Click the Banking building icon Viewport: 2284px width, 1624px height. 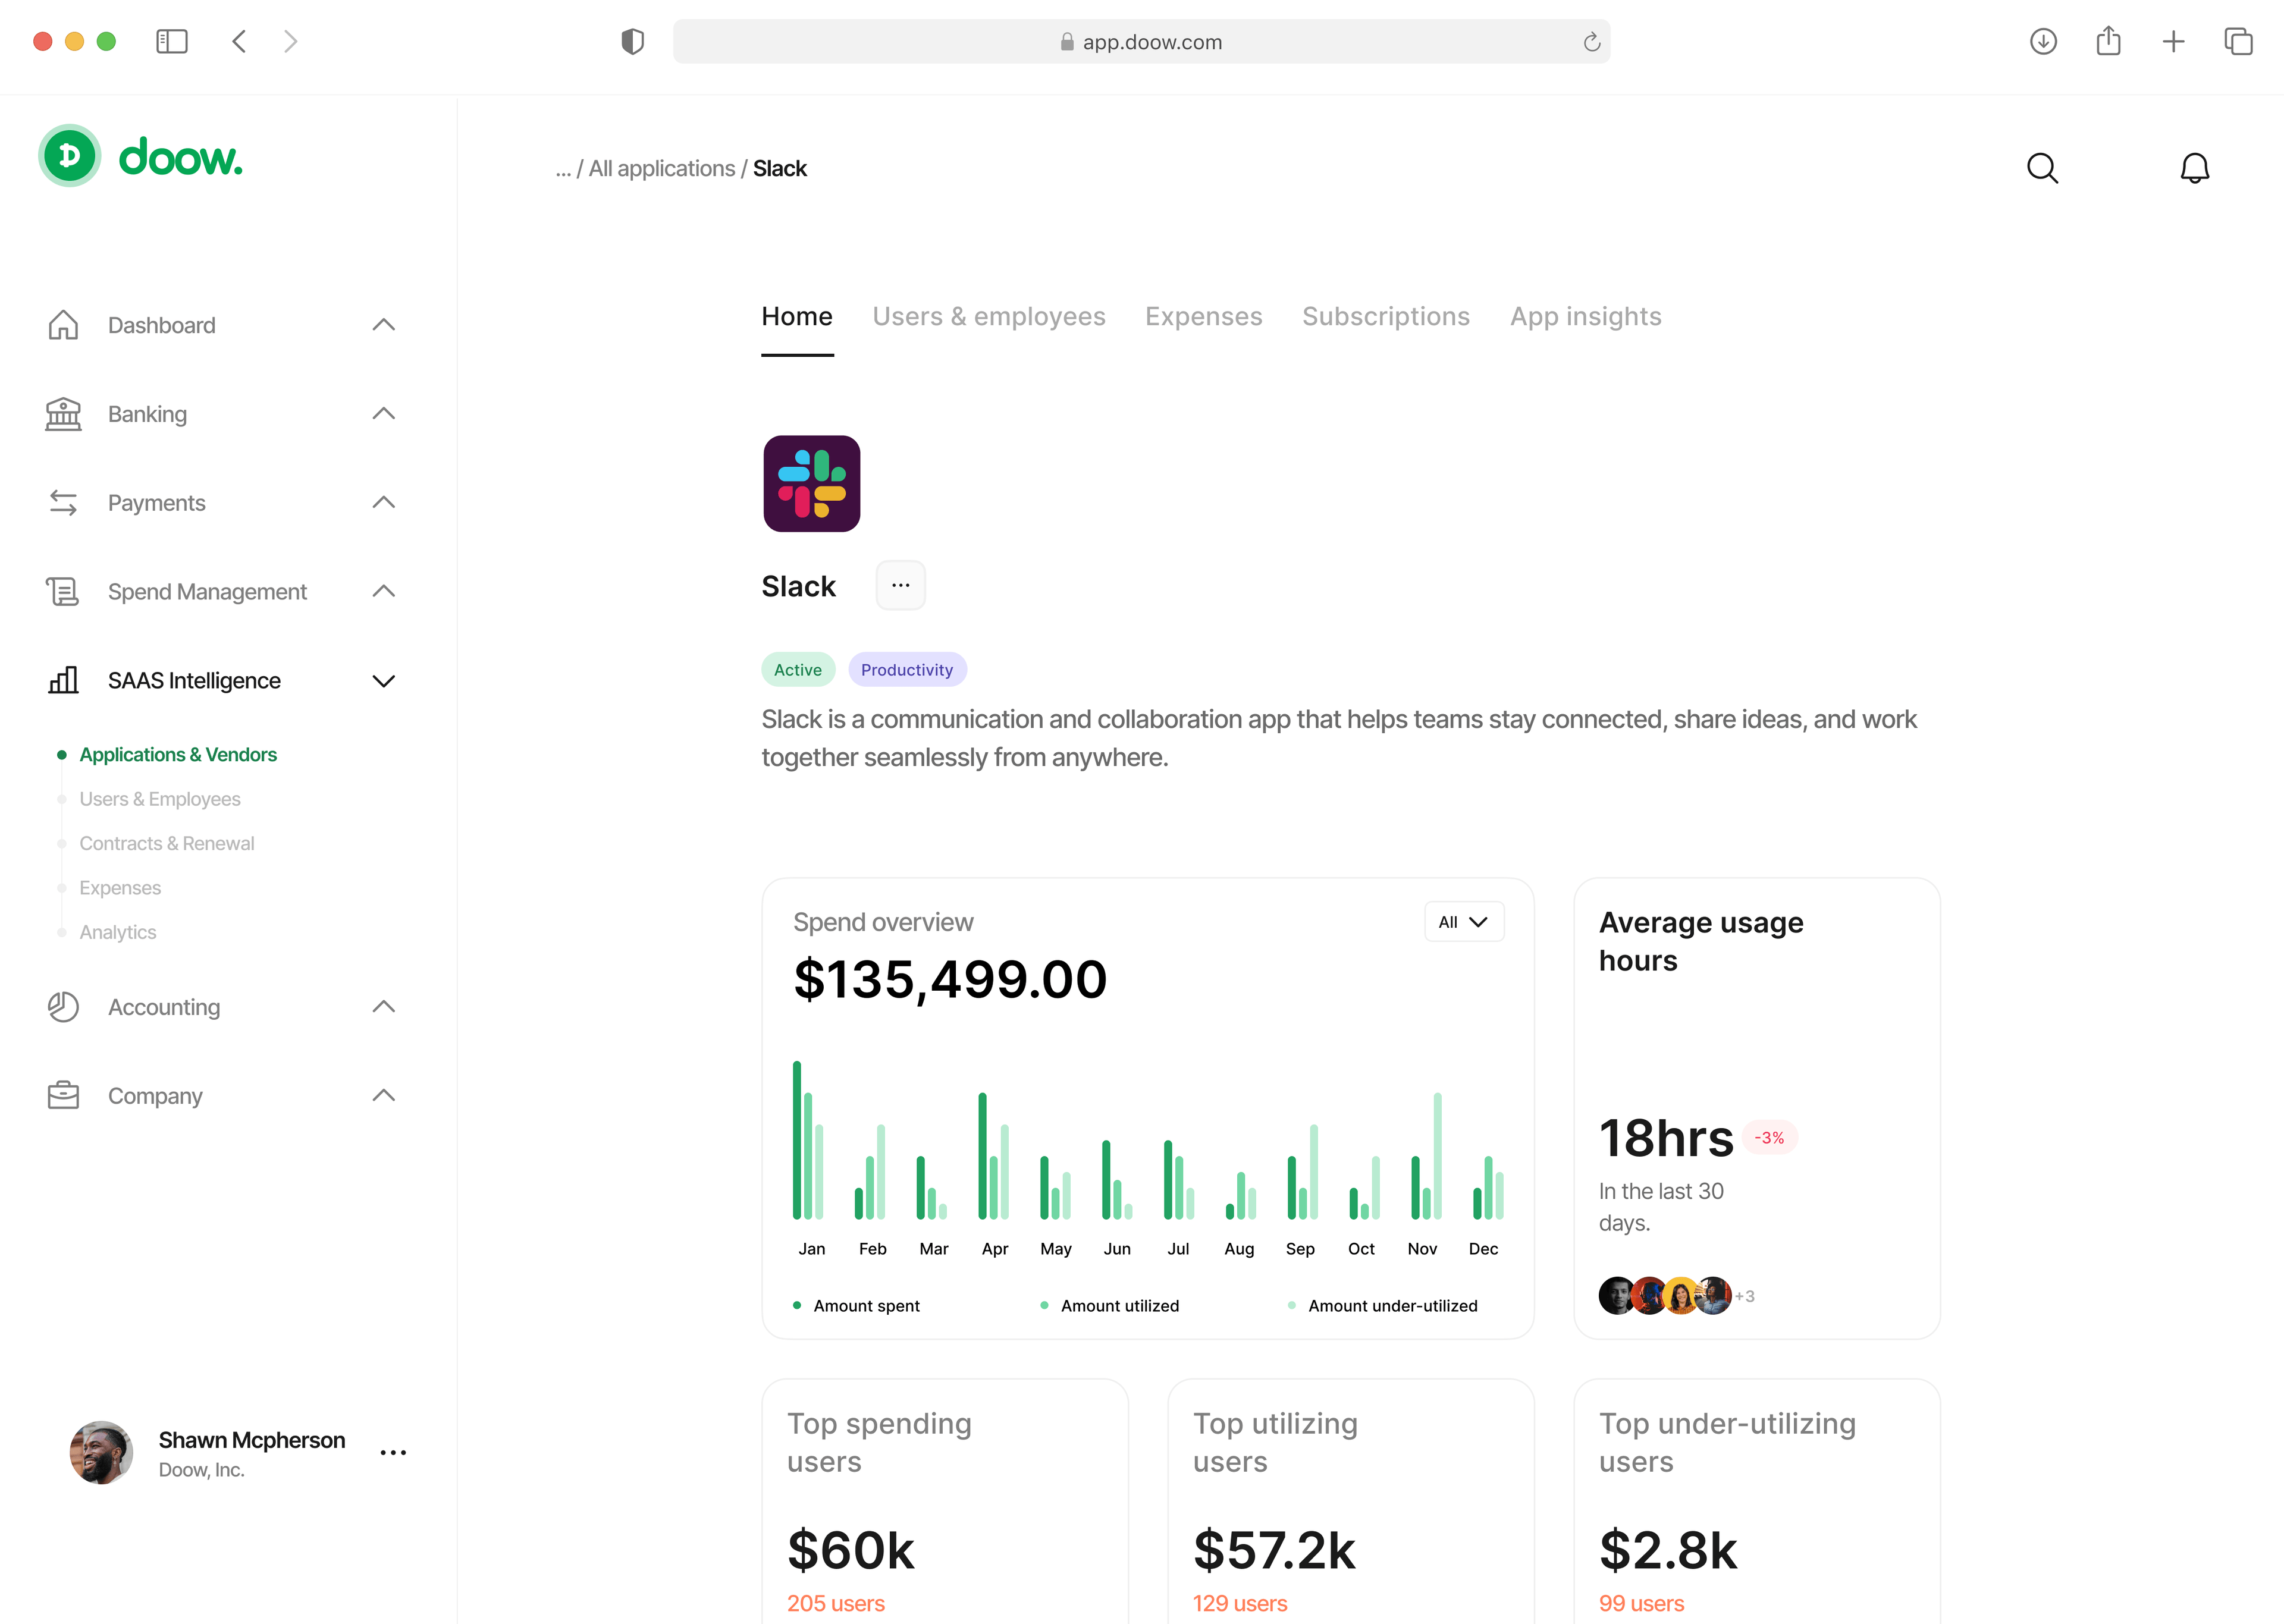pos(63,414)
